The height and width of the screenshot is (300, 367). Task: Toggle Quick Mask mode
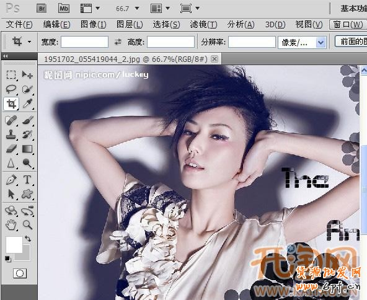point(20,273)
